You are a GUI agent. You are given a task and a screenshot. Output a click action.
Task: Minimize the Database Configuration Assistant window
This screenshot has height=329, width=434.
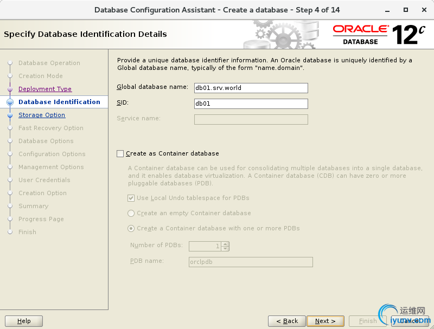(387, 10)
